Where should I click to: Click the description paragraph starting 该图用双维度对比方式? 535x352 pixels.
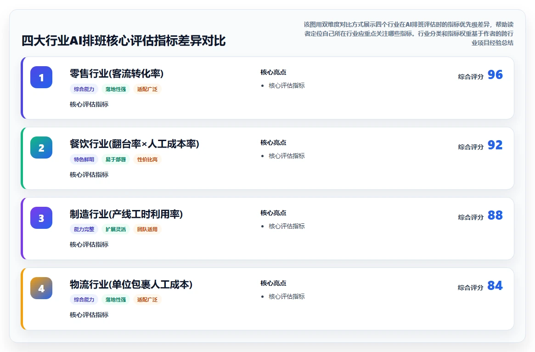[x=409, y=34]
